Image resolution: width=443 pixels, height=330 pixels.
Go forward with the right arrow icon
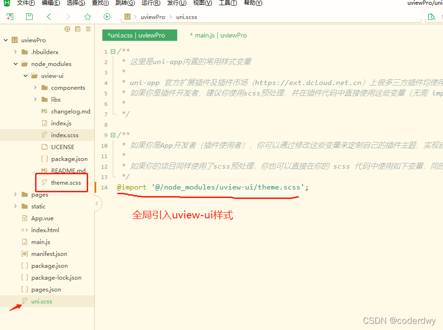(x=68, y=17)
